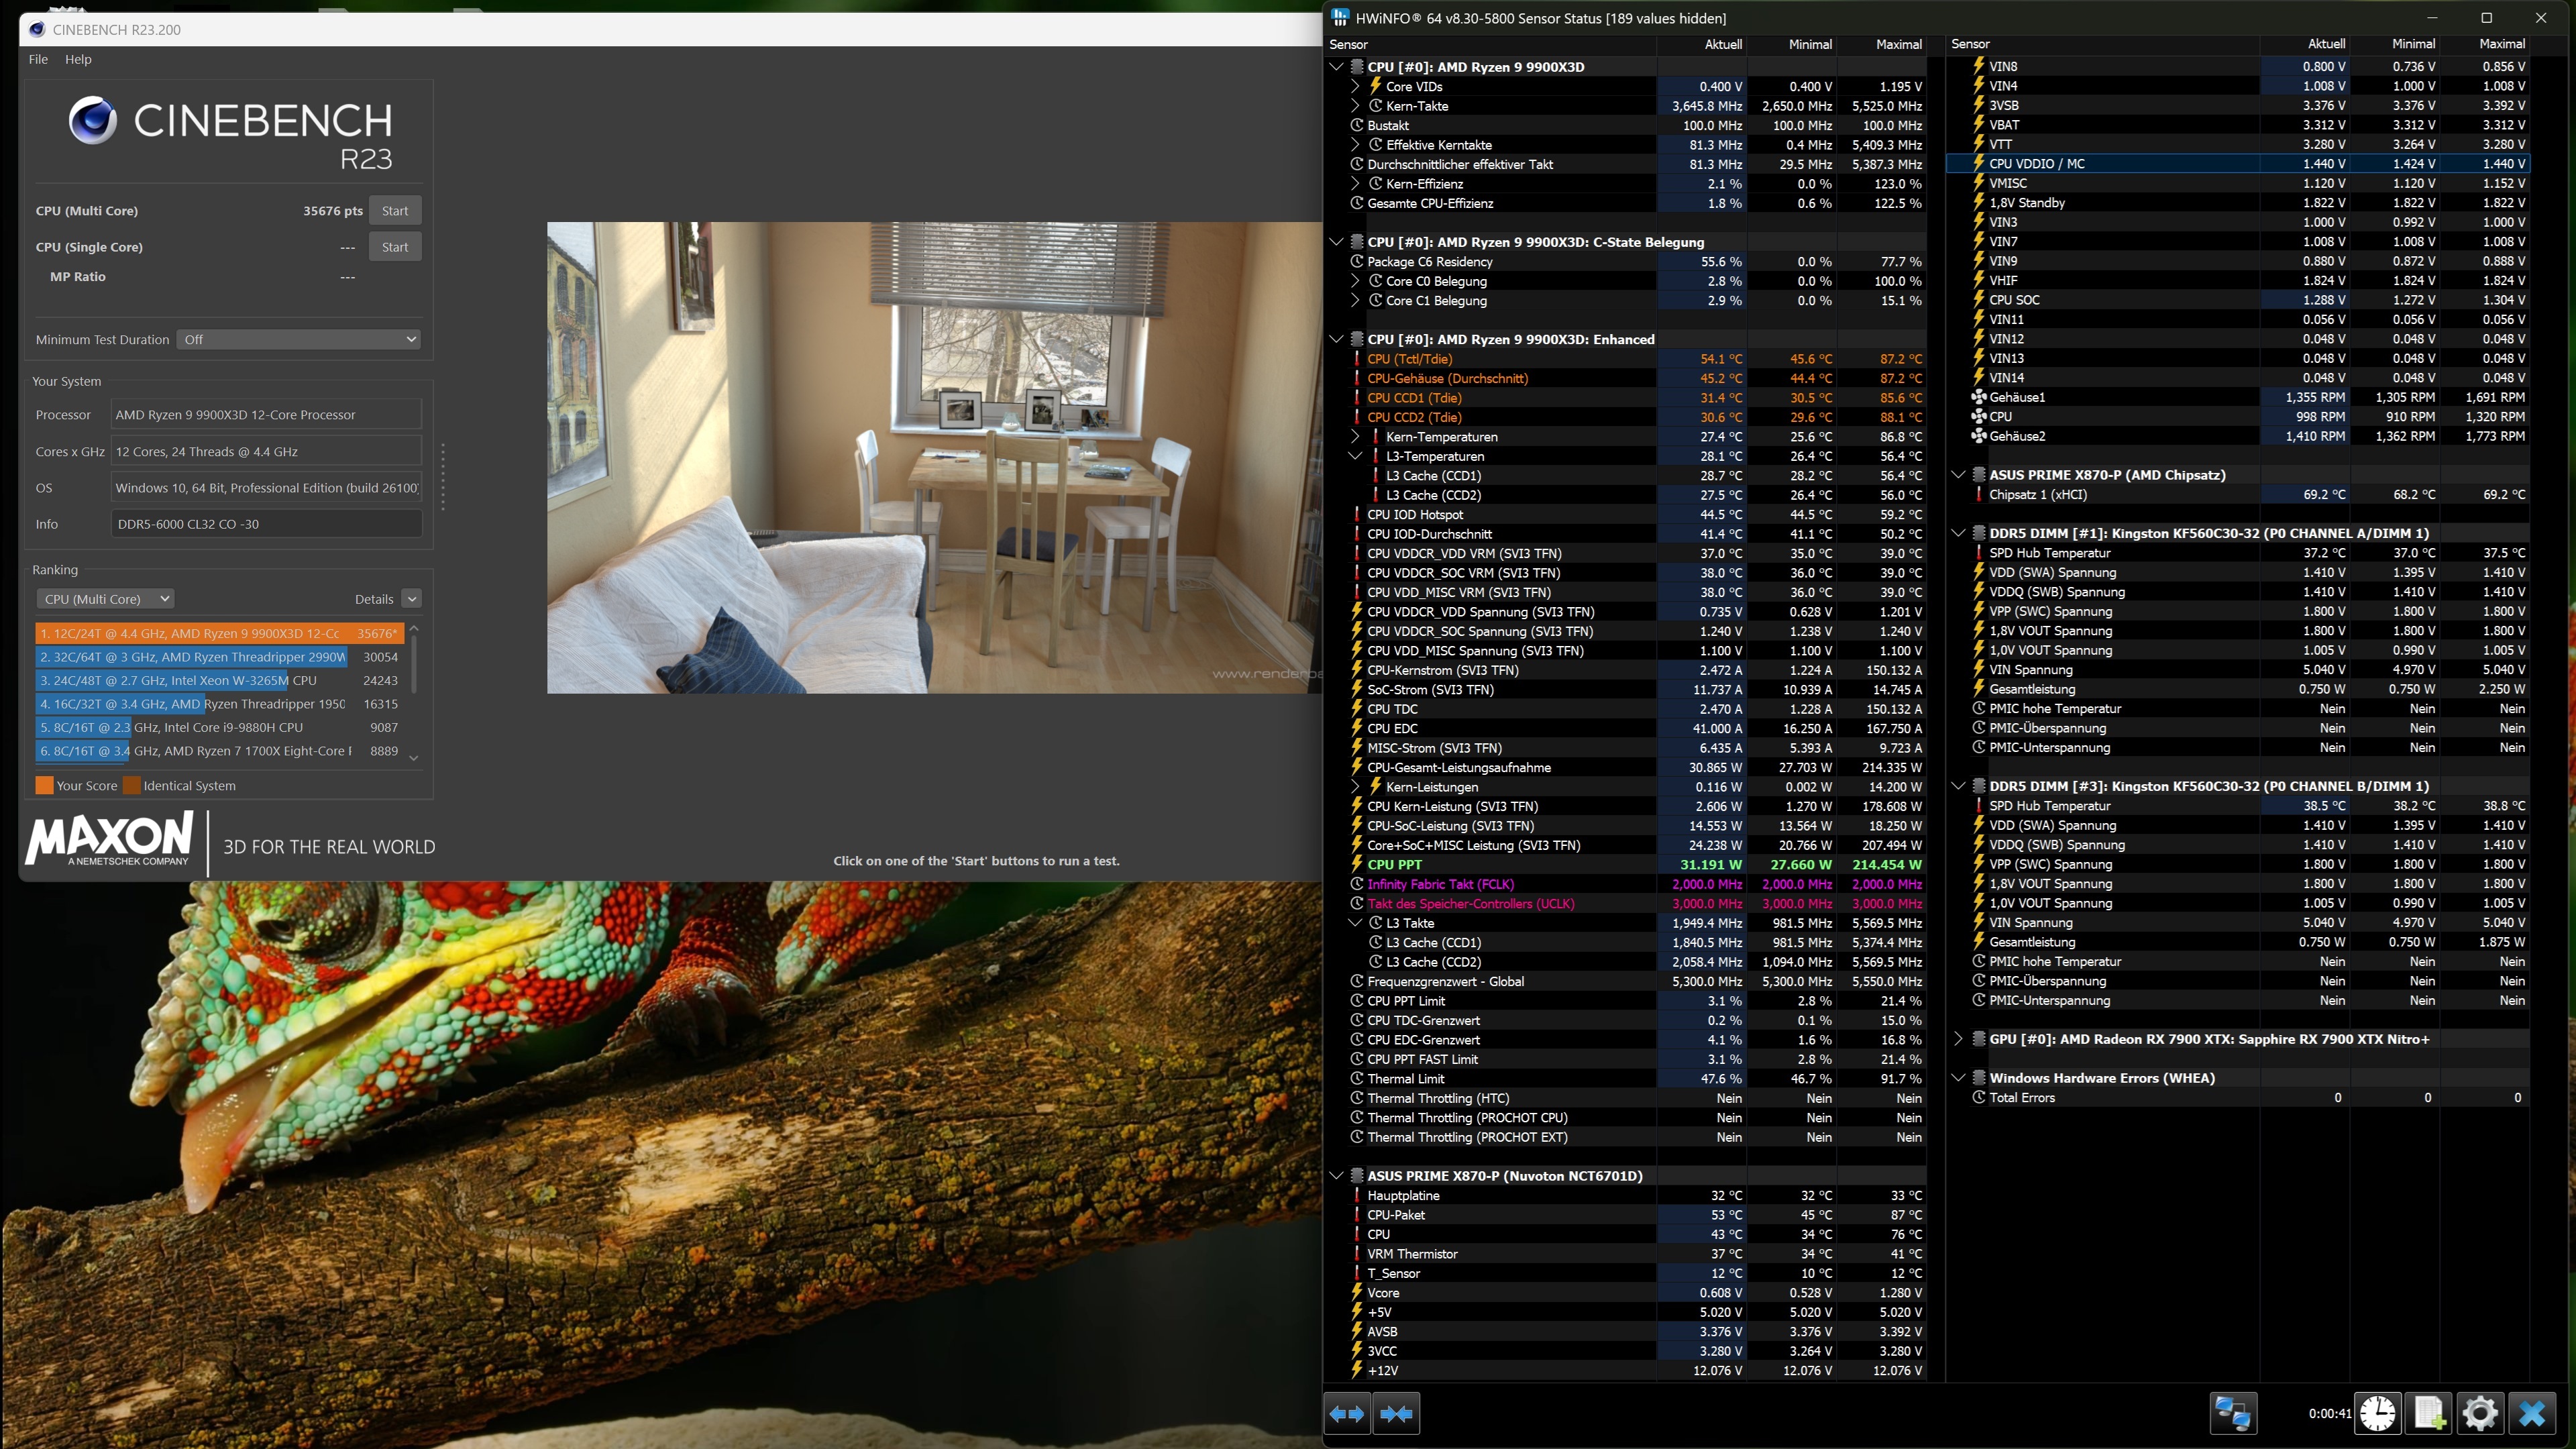Reset the HWiNFO elapsed time clock icon

click(2378, 1413)
